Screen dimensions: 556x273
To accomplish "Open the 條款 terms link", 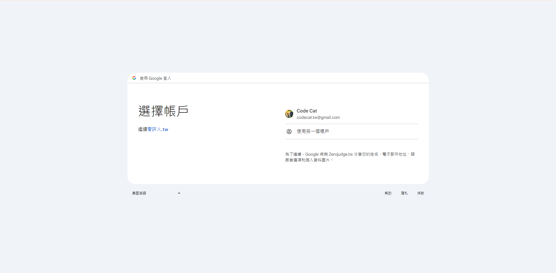I will (x=420, y=193).
